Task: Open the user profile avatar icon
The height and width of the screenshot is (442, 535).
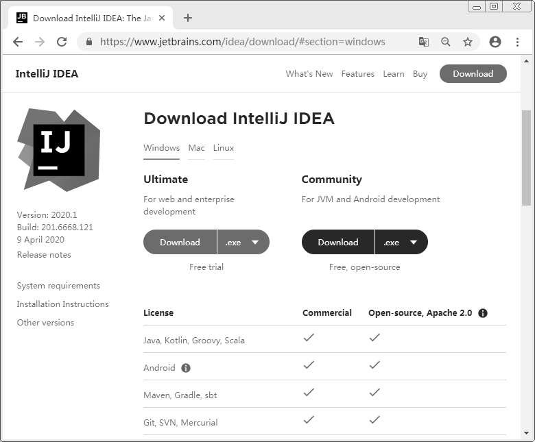Action: (495, 42)
